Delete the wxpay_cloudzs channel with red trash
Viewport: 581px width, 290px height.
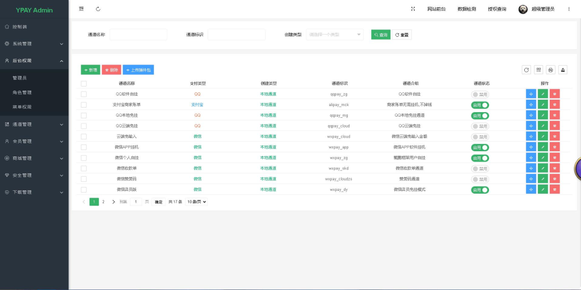pos(555,178)
